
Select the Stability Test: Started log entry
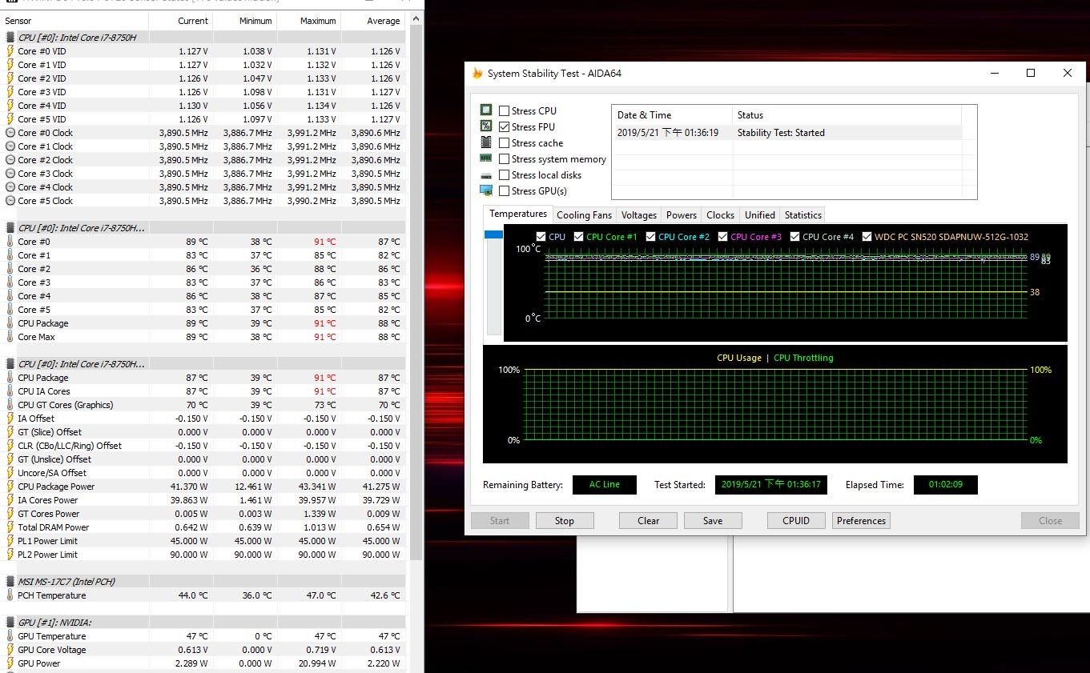[786, 133]
